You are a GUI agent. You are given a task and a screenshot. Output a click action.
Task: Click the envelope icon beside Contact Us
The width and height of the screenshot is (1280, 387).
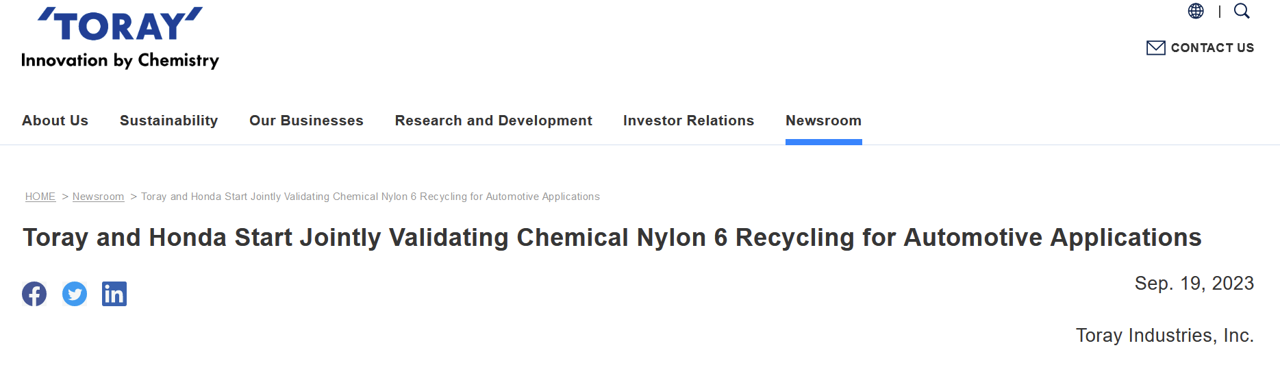[1156, 48]
